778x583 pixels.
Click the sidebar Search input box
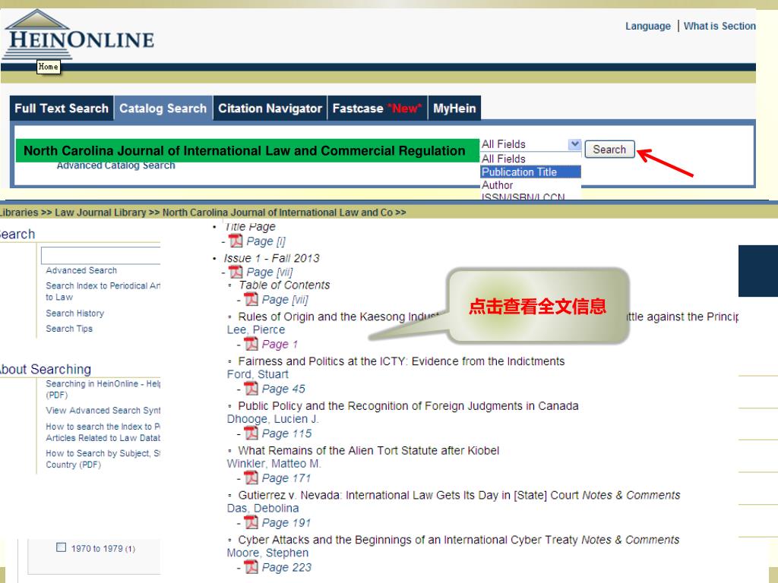[101, 255]
